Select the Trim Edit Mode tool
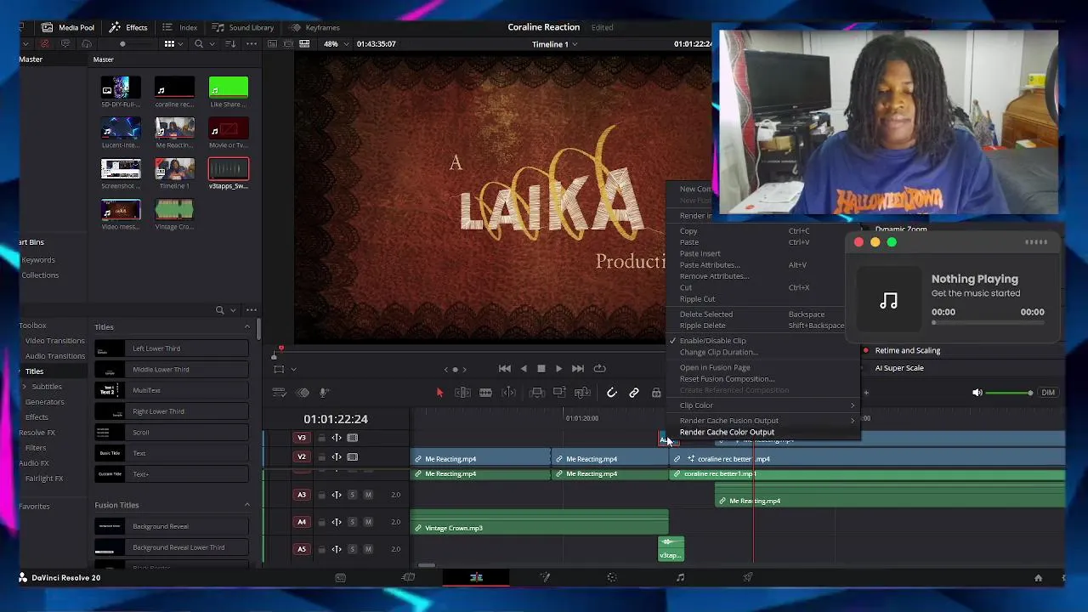This screenshot has width=1088, height=612. (x=462, y=393)
